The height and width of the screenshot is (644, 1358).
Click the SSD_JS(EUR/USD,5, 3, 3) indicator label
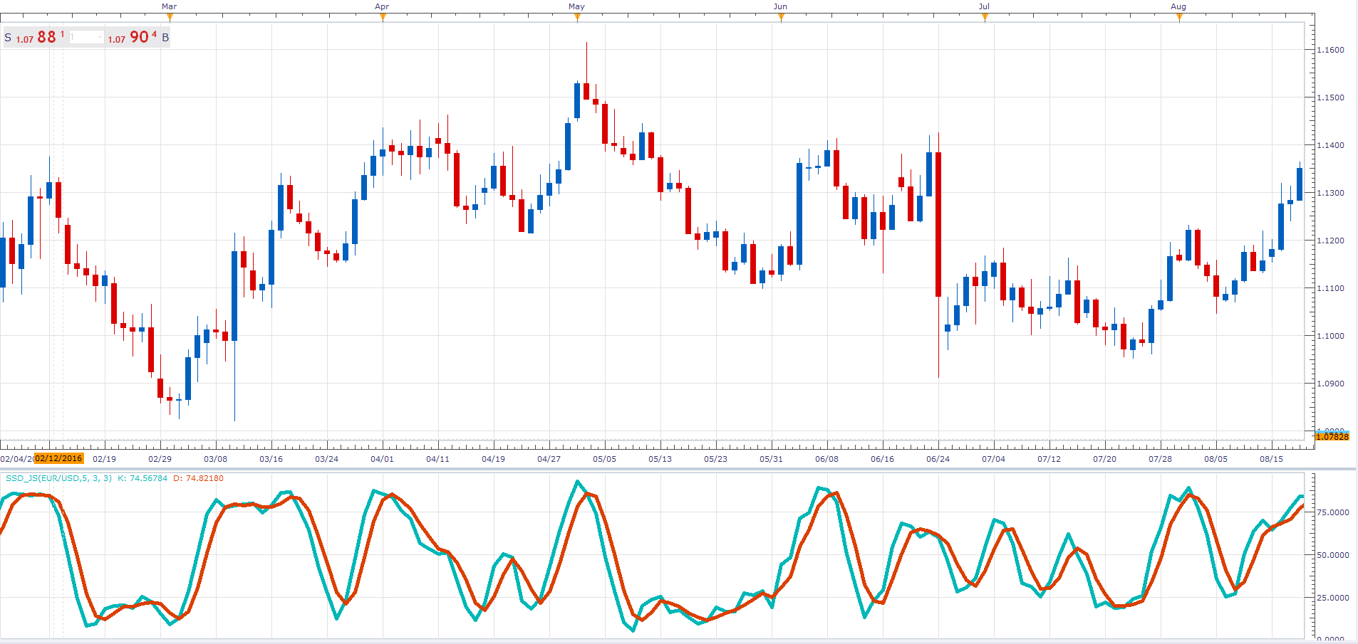coord(58,478)
